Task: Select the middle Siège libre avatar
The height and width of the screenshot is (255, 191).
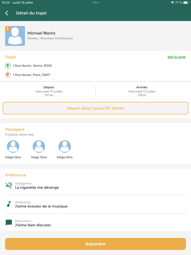Action: click(x=39, y=146)
